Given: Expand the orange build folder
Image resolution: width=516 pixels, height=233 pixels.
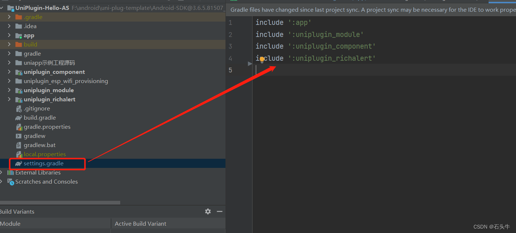Looking at the screenshot, I should [x=9, y=44].
